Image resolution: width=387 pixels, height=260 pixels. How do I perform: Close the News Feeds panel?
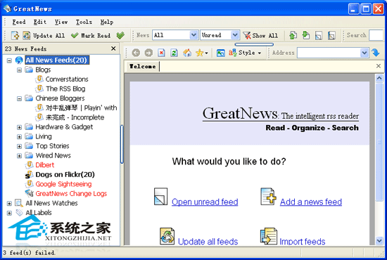tap(113, 48)
